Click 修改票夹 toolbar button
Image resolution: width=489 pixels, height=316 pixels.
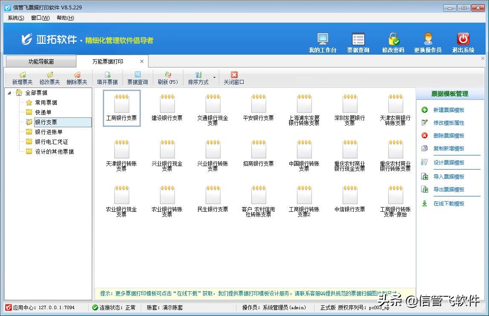[49, 78]
